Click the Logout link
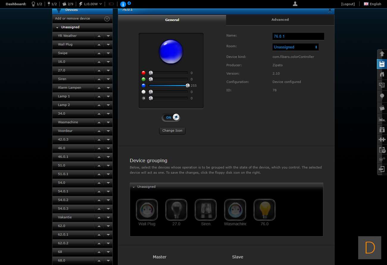The width and height of the screenshot is (387, 265). coord(348,4)
